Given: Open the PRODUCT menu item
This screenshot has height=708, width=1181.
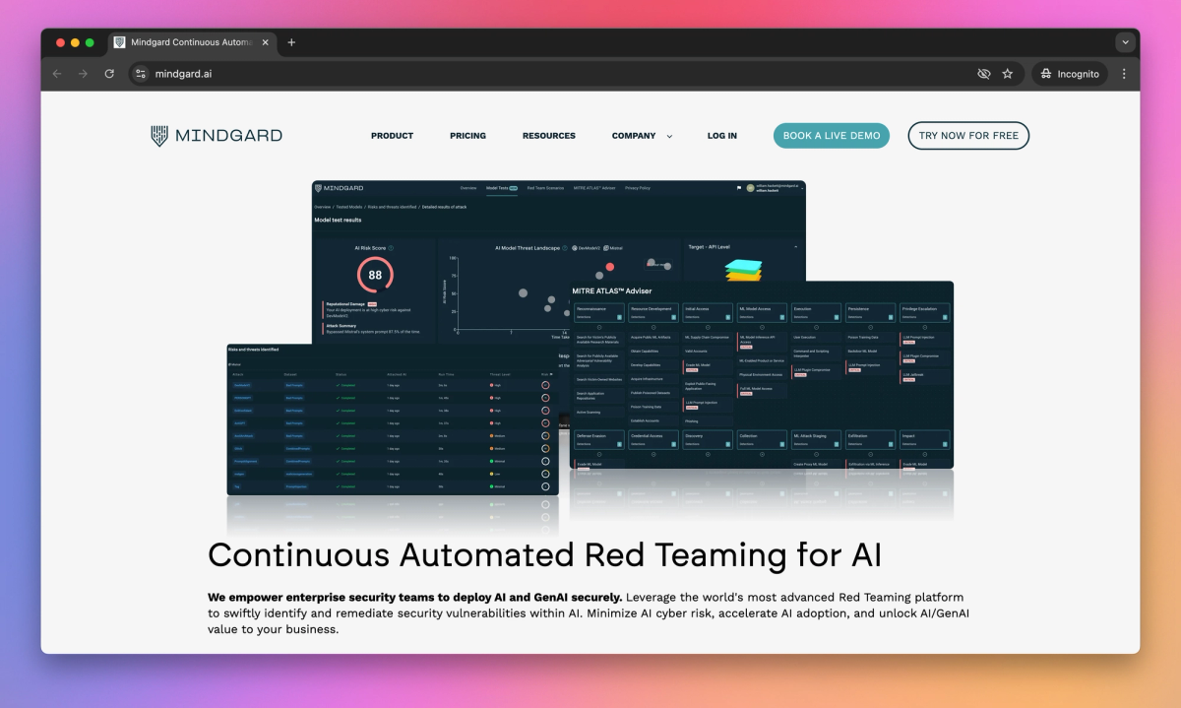Looking at the screenshot, I should click(x=392, y=136).
